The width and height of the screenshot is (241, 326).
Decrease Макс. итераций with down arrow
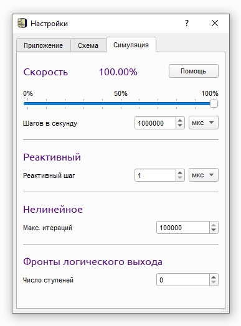(214, 230)
